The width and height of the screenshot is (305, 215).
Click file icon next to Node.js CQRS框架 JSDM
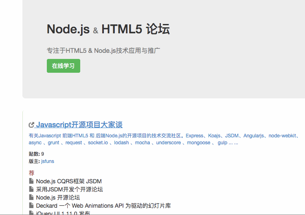(31, 181)
